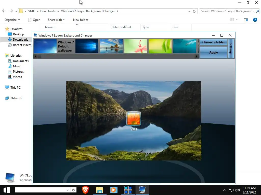Open the orange media player taskbar icon
261x195 pixels.
[114, 190]
